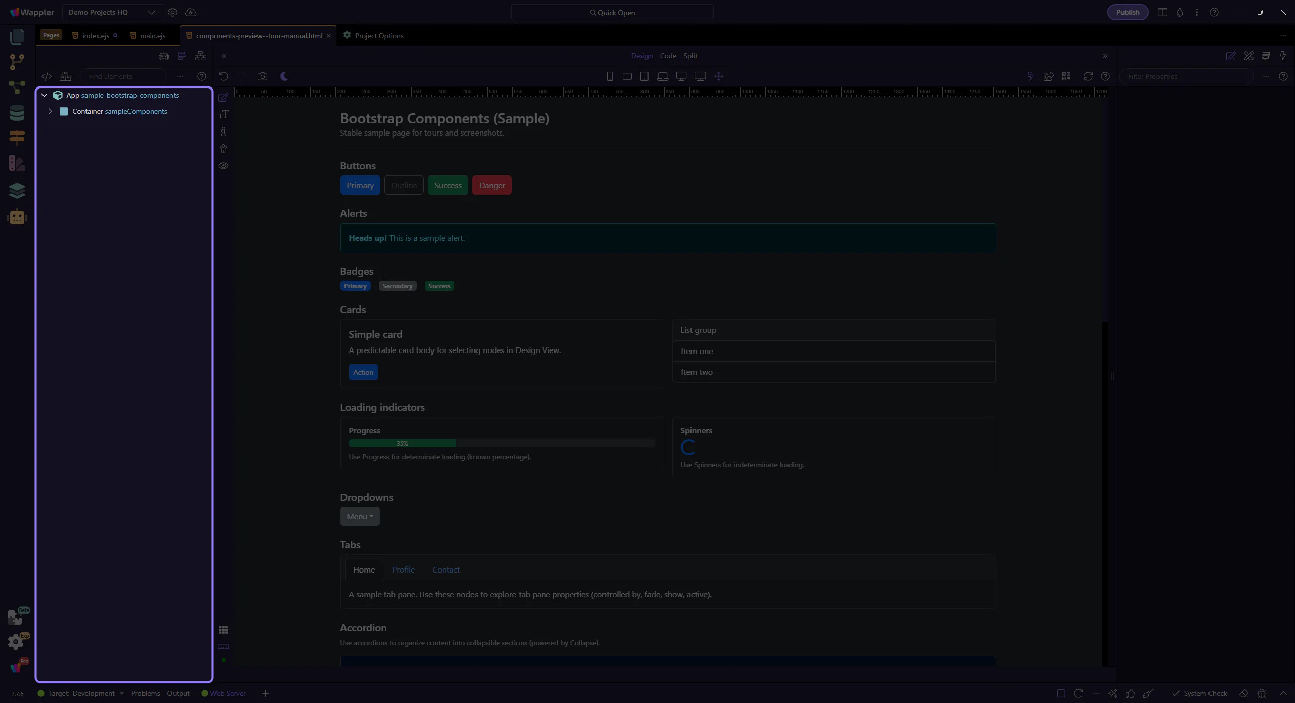This screenshot has width=1295, height=703.
Task: Toggle dark mode with the moon icon
Action: tap(284, 76)
